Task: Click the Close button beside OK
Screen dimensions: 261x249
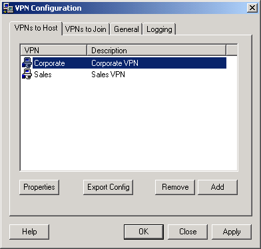Action: click(x=188, y=232)
